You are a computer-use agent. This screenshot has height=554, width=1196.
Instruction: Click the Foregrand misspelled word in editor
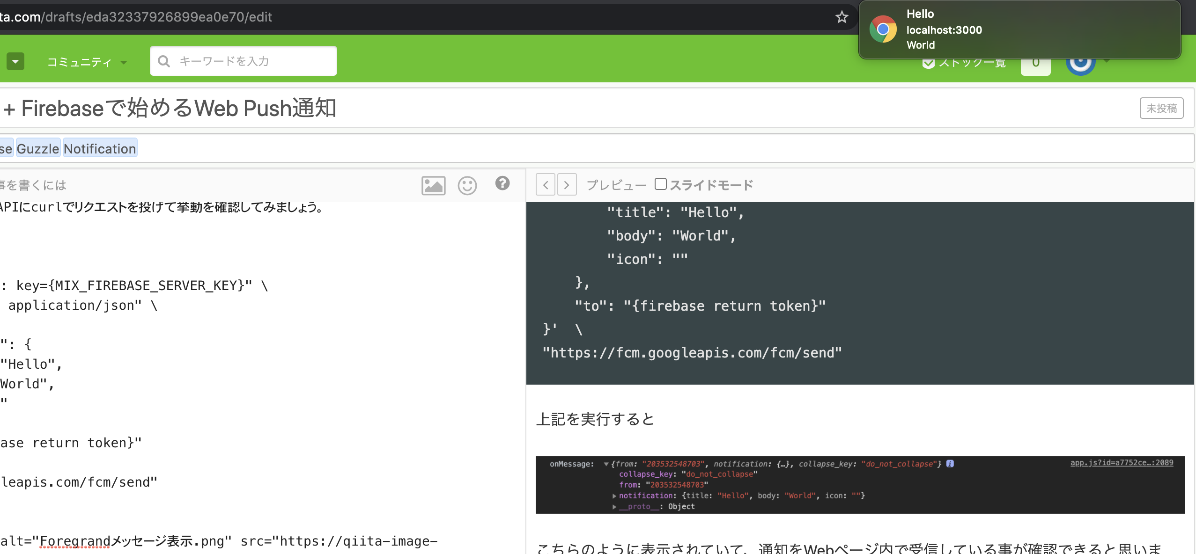(x=75, y=541)
